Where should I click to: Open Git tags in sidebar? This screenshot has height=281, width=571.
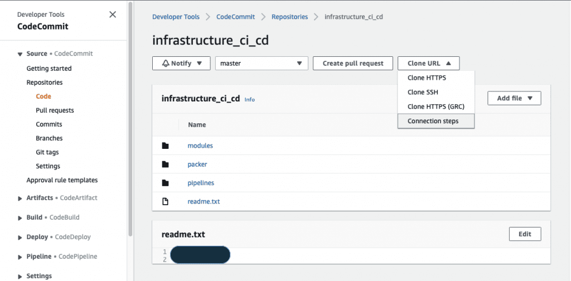click(x=47, y=152)
